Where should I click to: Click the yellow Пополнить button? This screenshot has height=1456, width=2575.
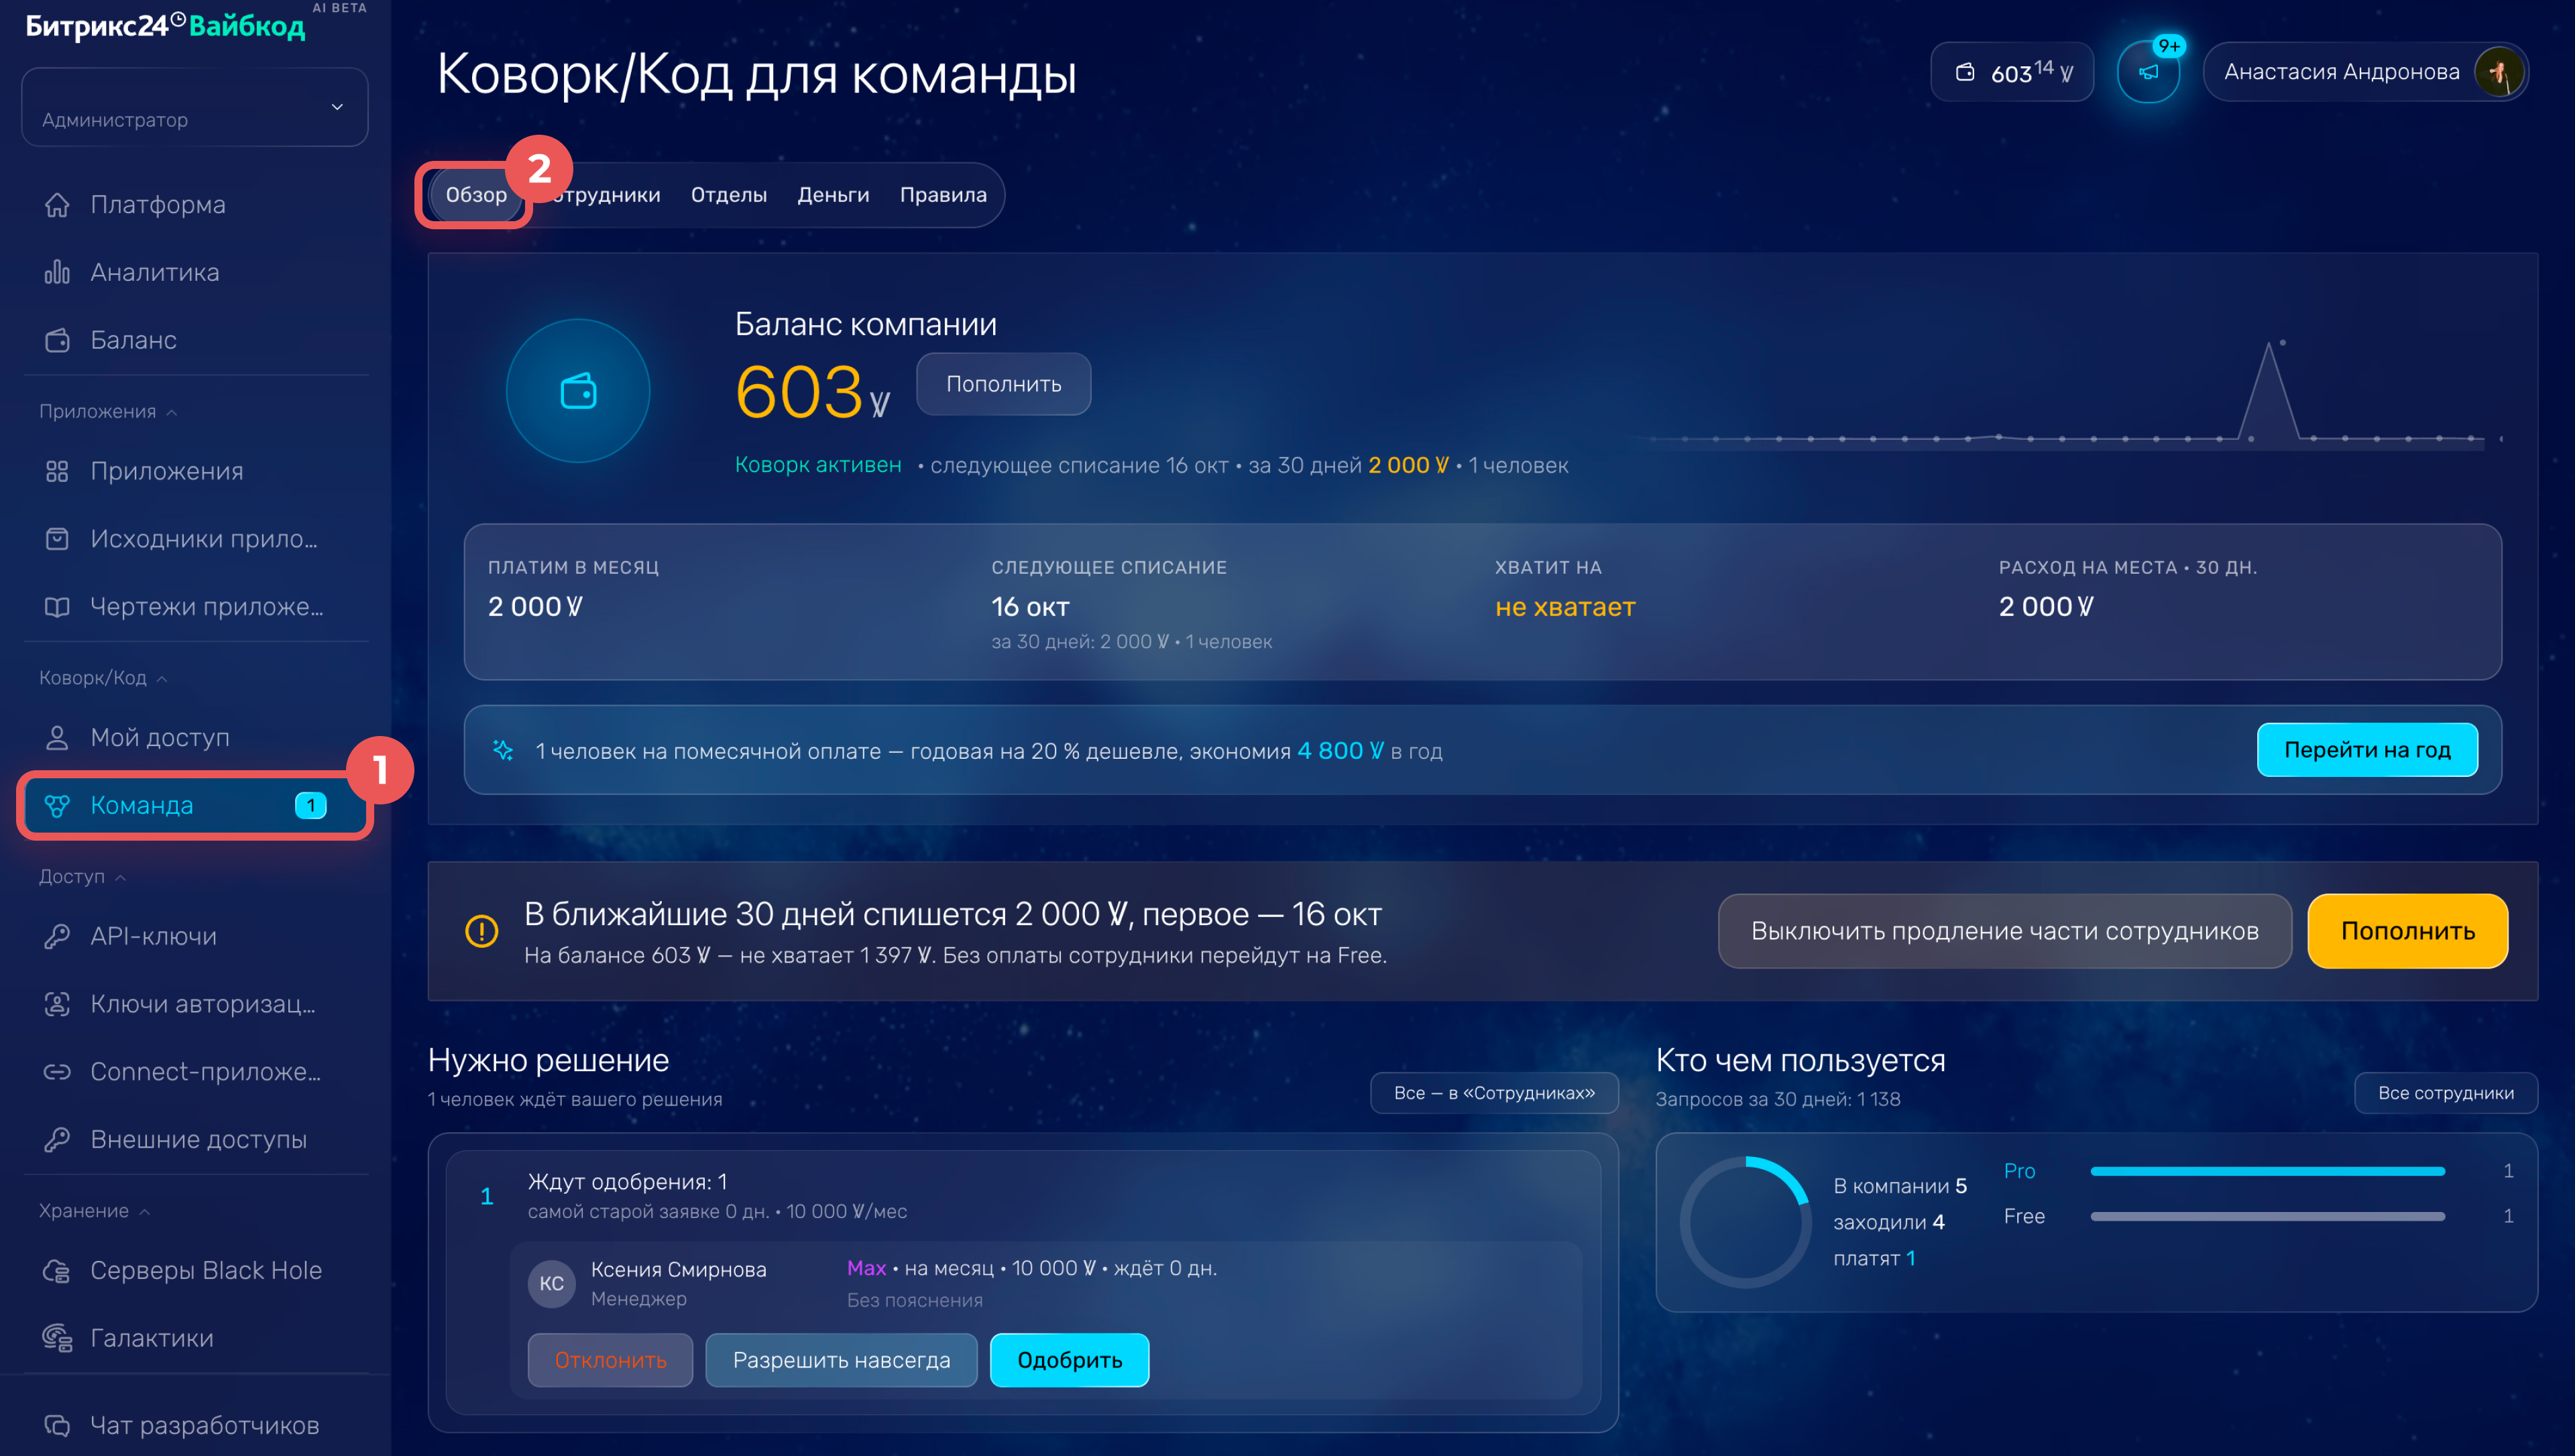pyautogui.click(x=2408, y=931)
